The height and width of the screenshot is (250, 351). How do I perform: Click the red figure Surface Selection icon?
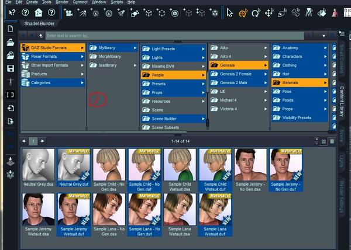point(335,13)
